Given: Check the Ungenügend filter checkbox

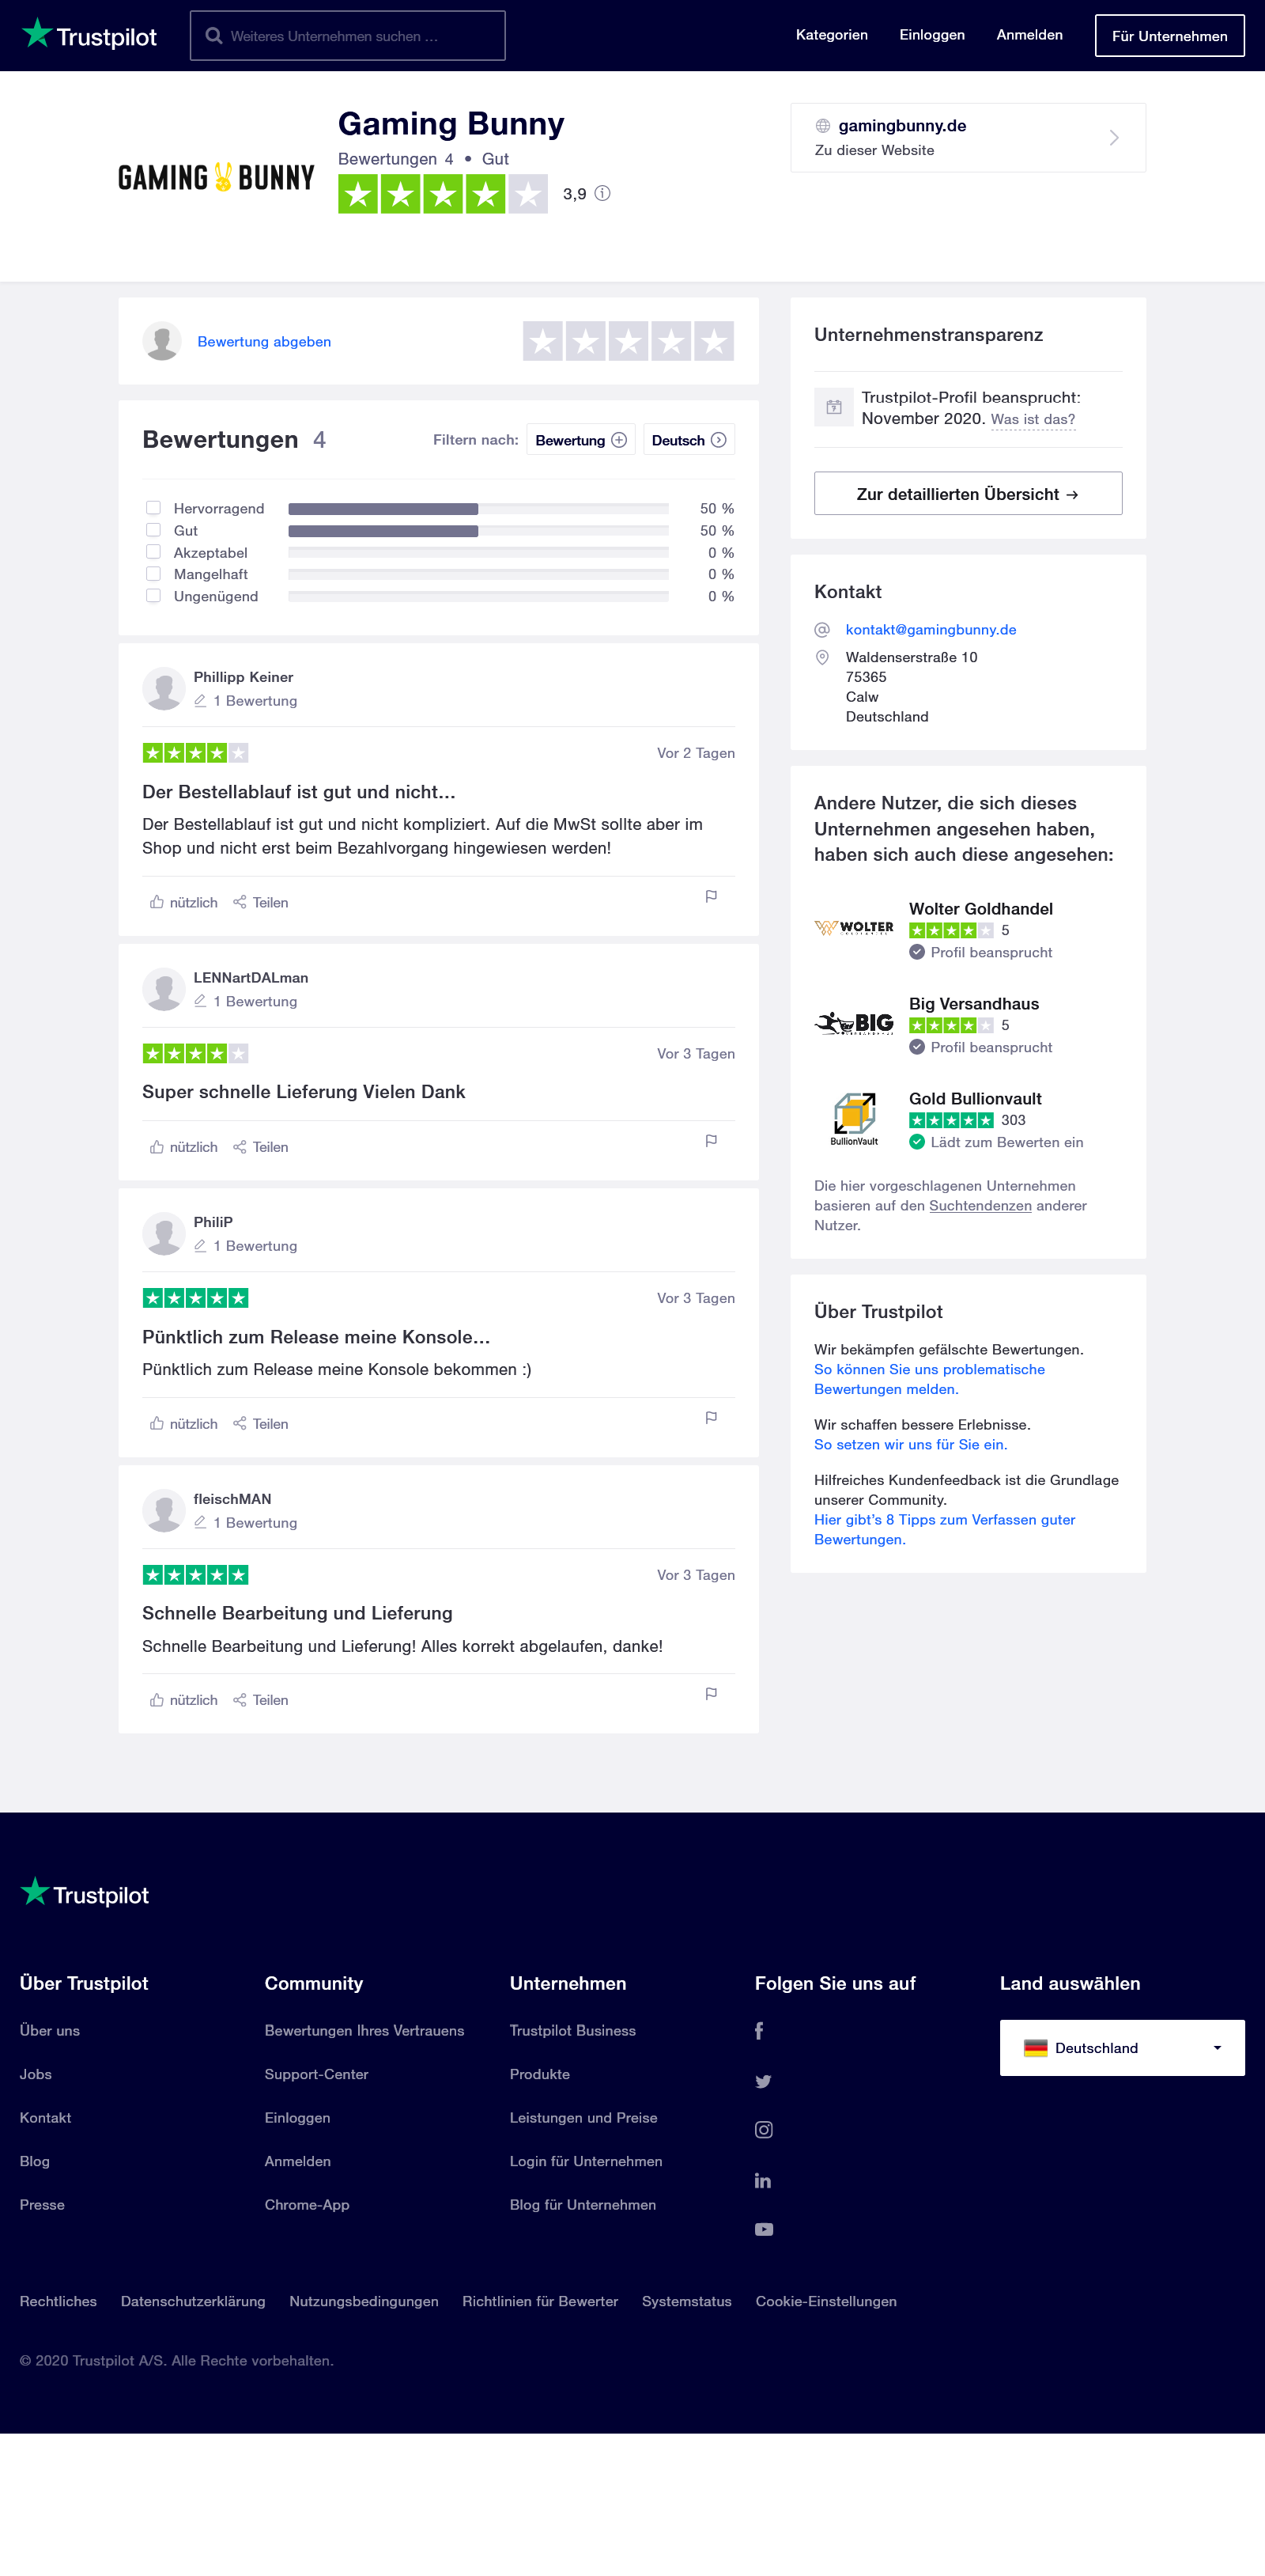Looking at the screenshot, I should tap(153, 596).
